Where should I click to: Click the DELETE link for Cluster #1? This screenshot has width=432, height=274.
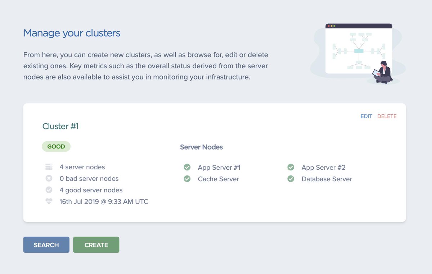(x=387, y=116)
